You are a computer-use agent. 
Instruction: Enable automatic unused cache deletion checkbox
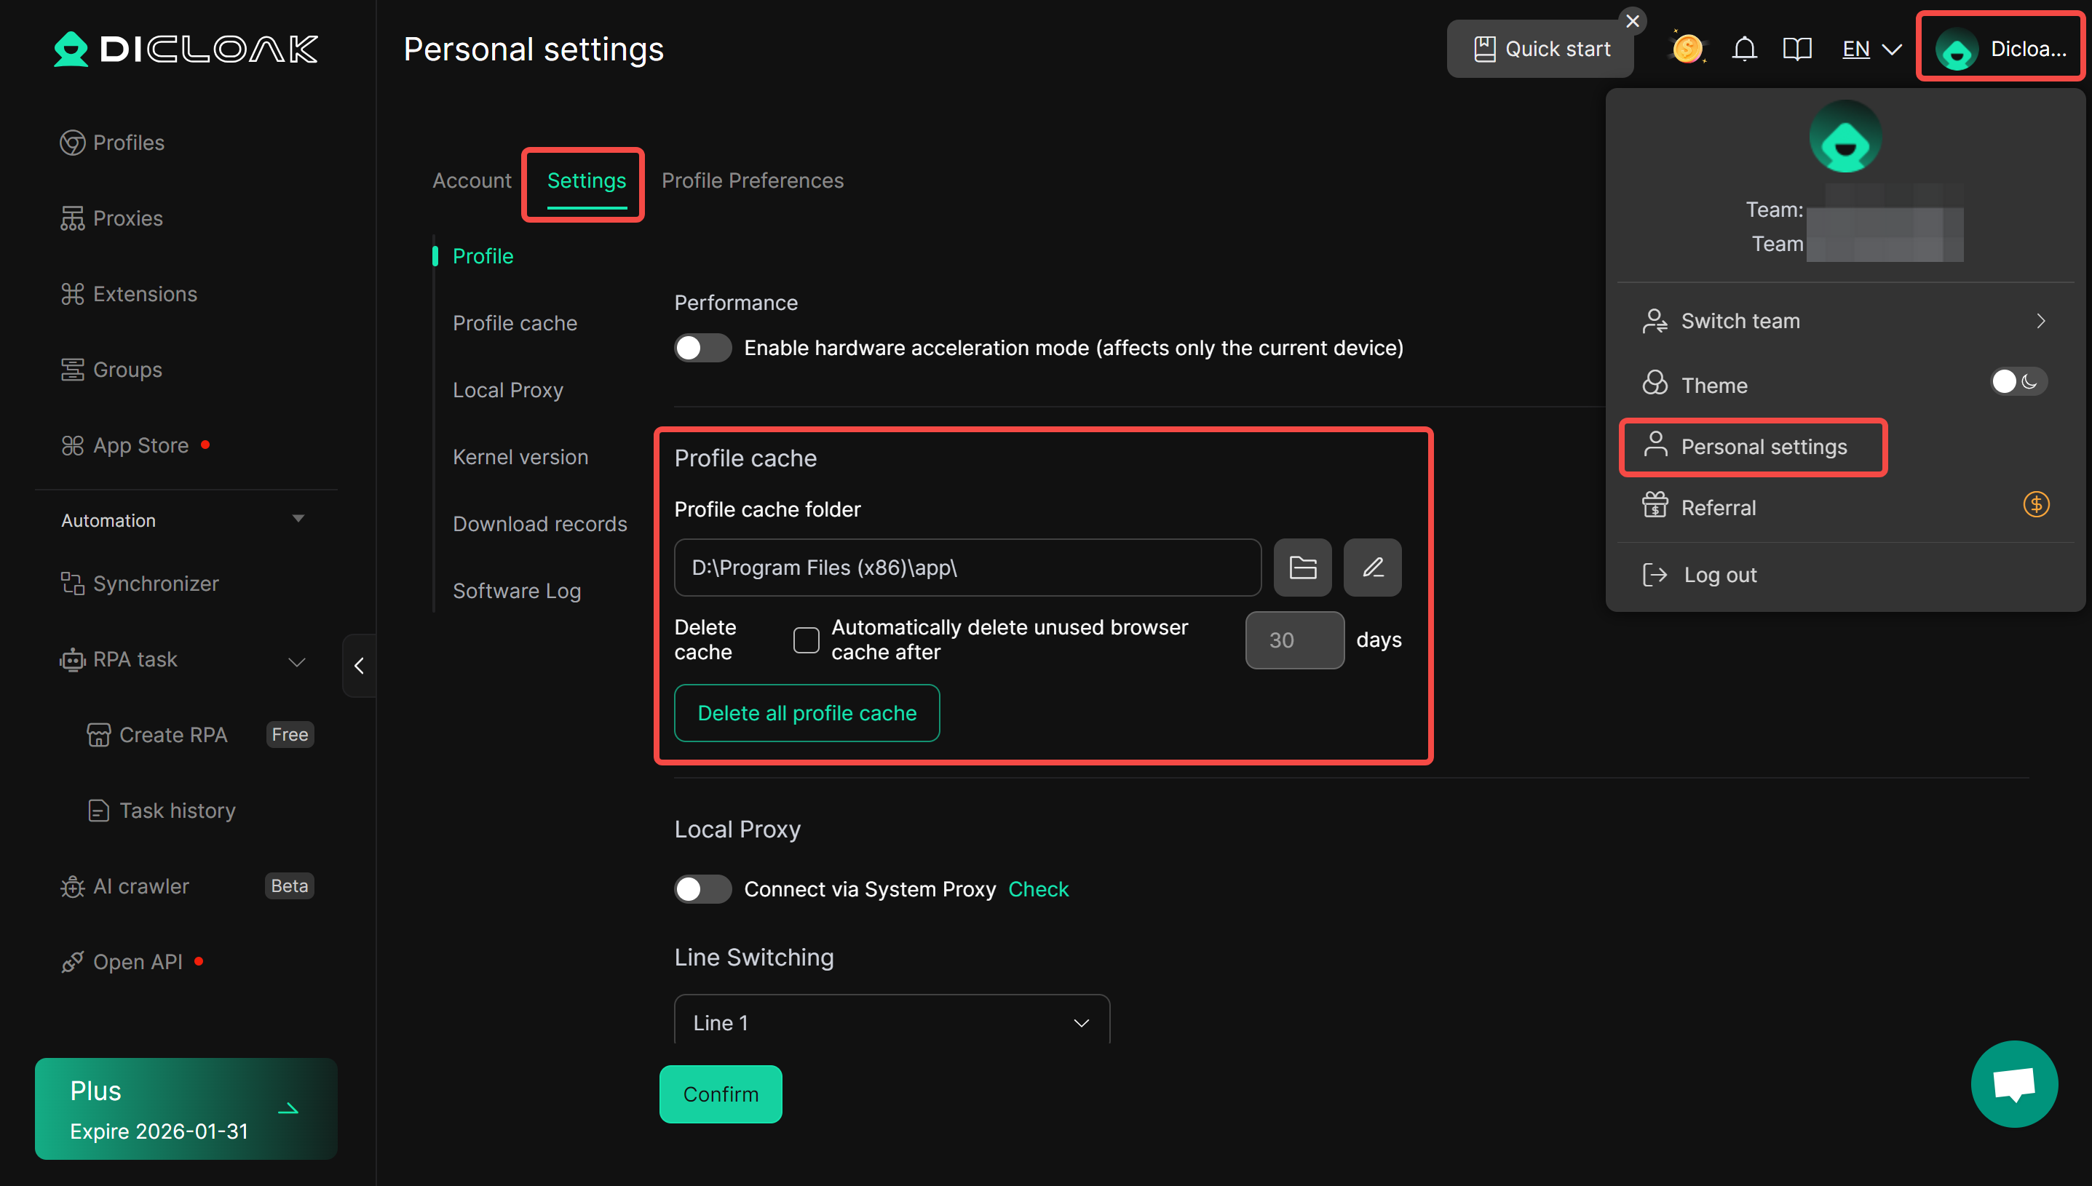point(806,640)
